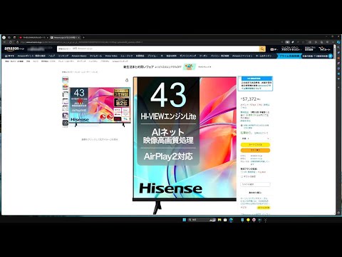Image resolution: width=342 pixels, height=257 pixels.
Task: Click the delivery address link under price
Action: pos(255,126)
